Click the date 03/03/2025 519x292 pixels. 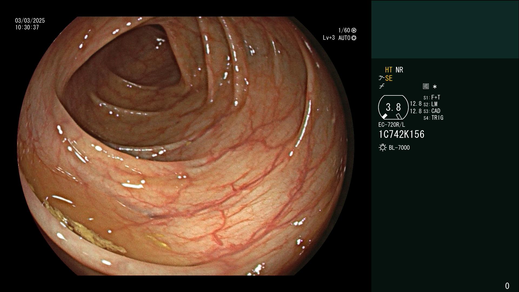pyautogui.click(x=30, y=21)
